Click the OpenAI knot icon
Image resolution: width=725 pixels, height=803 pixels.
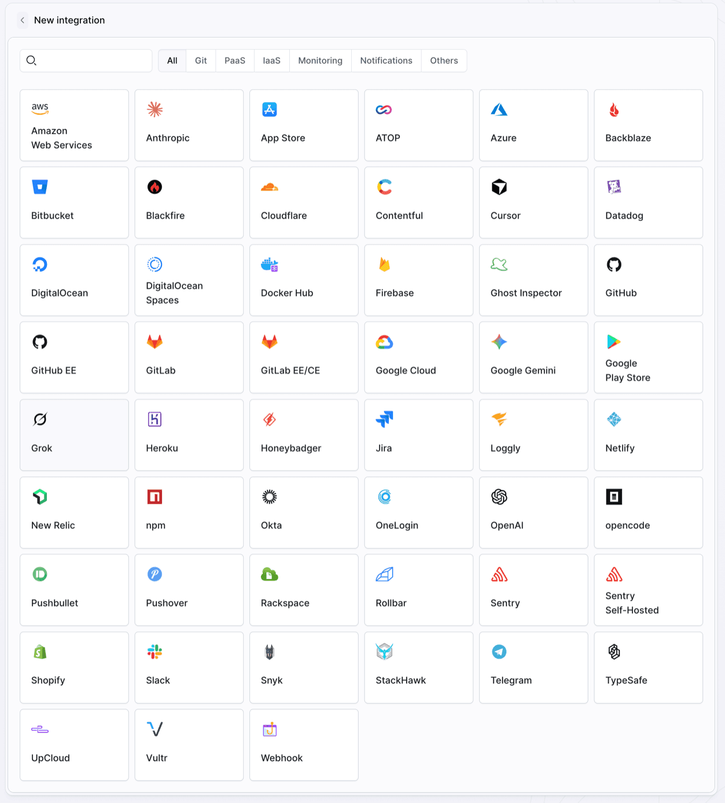pos(499,497)
